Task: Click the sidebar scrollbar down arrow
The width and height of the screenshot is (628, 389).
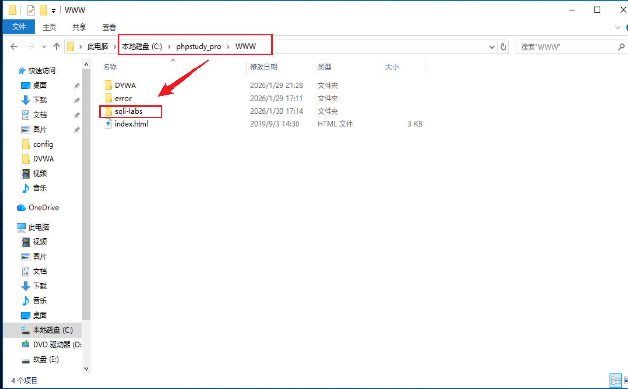Action: pyautogui.click(x=87, y=370)
